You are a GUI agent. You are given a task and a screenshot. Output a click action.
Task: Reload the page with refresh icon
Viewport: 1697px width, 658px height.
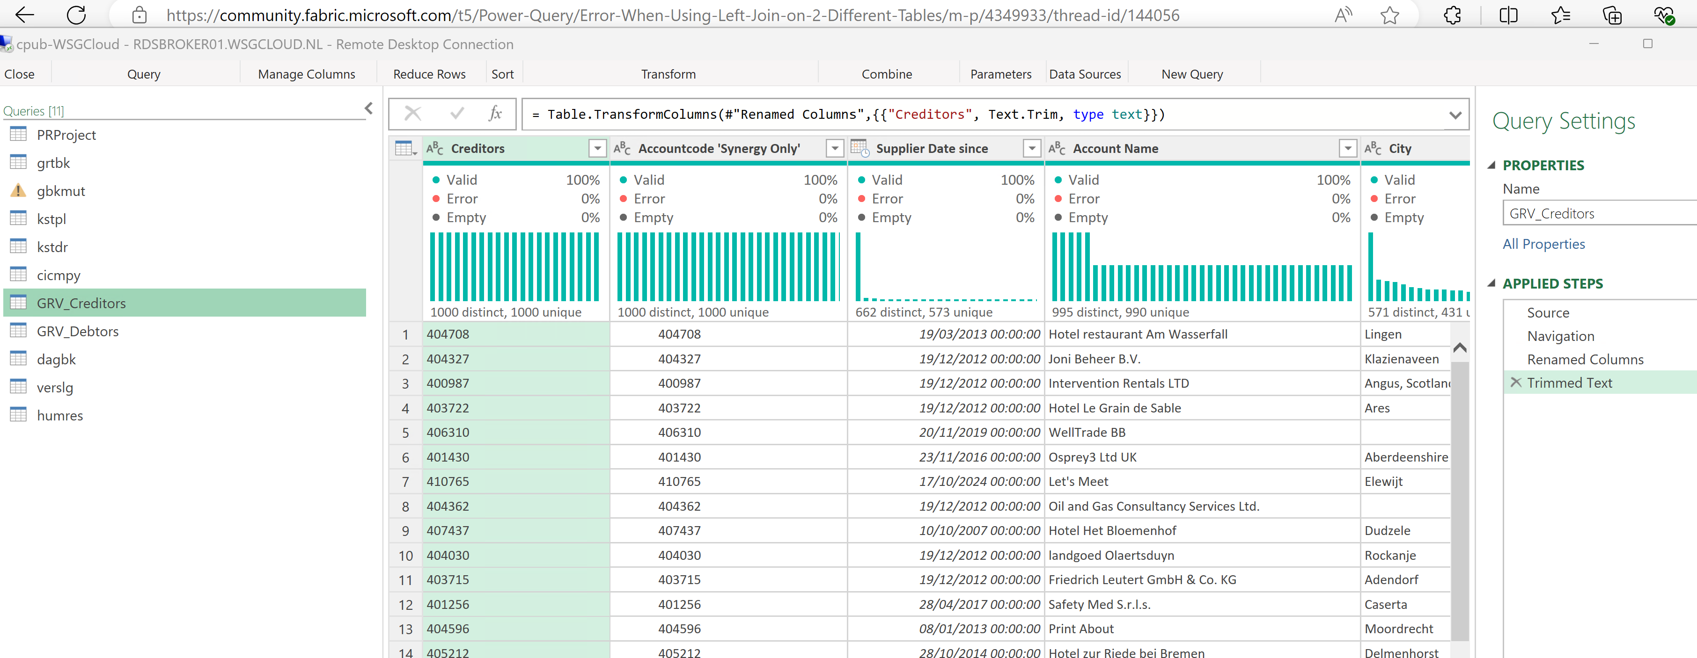click(76, 14)
